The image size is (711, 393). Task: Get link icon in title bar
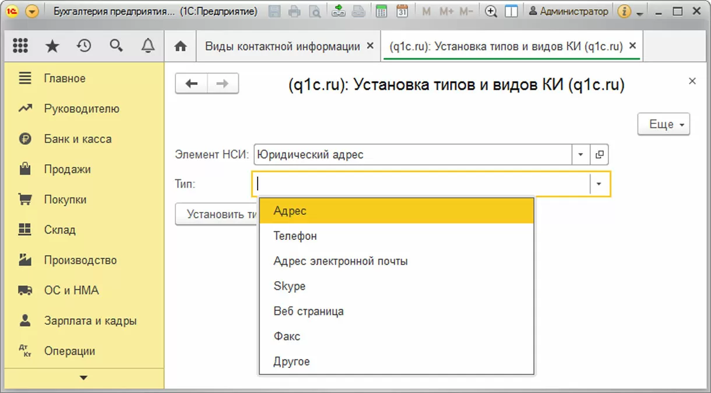[x=339, y=11]
